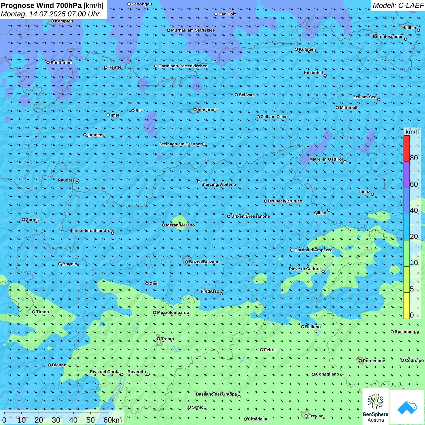The image size is (425, 425).
Task: Click the date 'Montag, 14.07.2025 07:00 Uhr'
Action: (50, 14)
